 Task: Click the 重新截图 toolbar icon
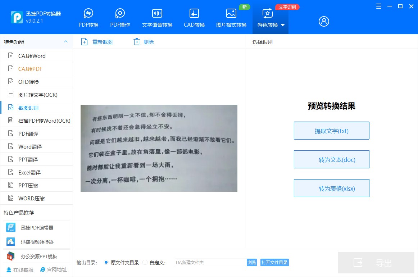pyautogui.click(x=84, y=42)
